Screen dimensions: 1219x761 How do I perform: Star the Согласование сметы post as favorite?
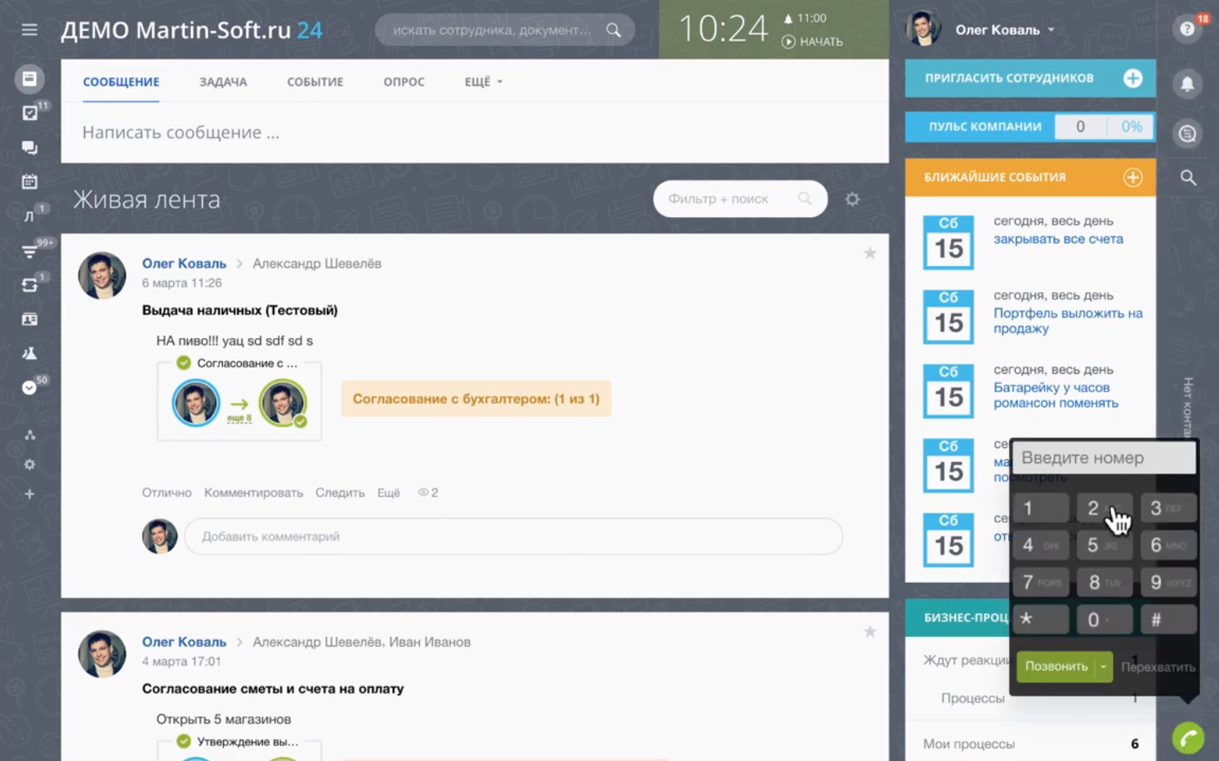point(870,632)
